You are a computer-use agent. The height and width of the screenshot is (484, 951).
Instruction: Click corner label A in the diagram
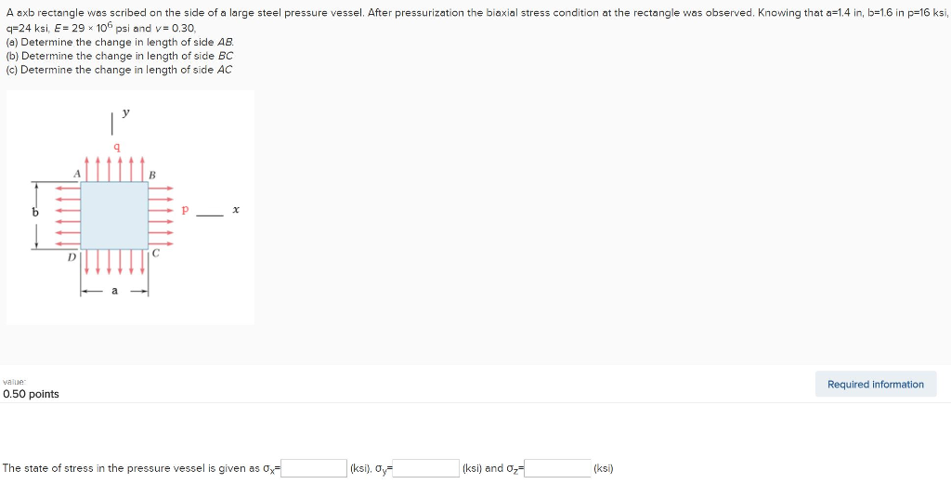point(77,173)
